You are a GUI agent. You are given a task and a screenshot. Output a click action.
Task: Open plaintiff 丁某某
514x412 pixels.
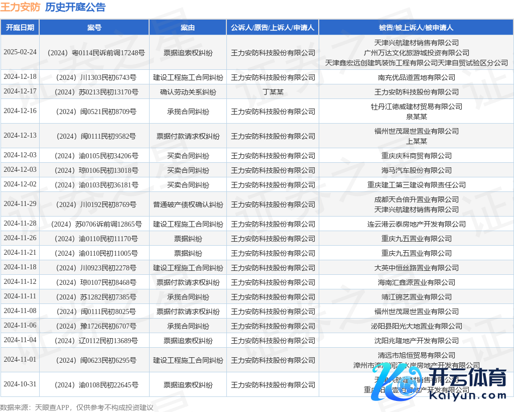[273, 92]
